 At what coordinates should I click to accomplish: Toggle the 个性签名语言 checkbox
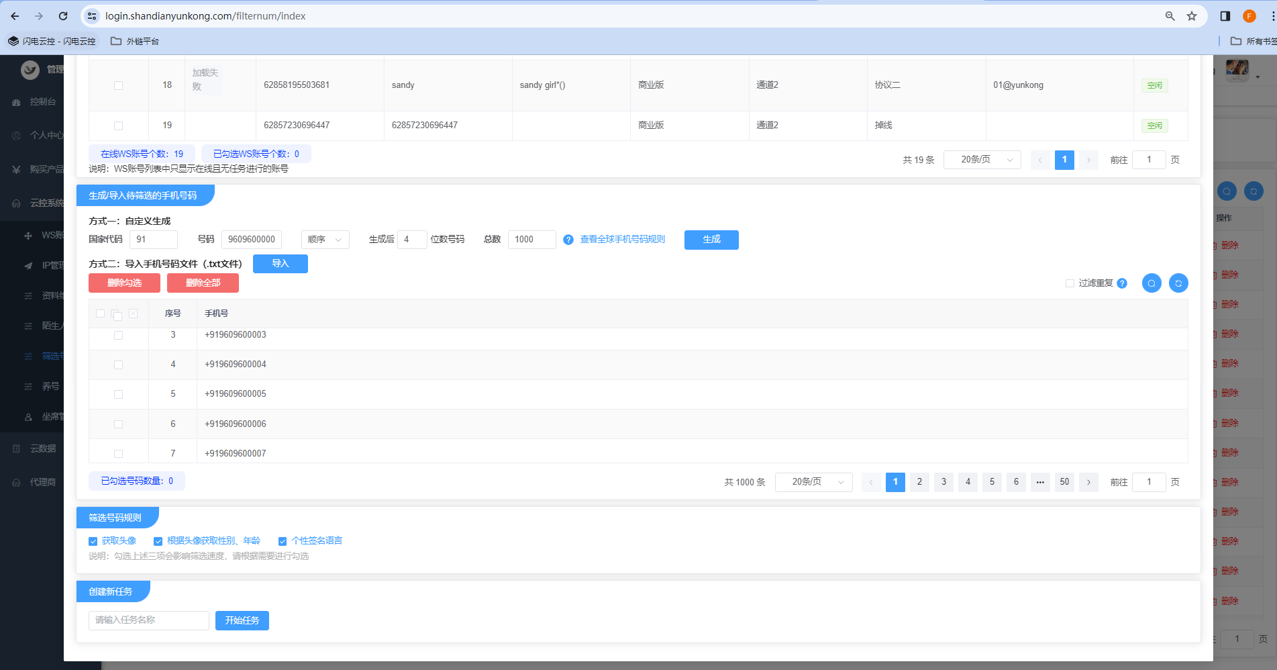[x=283, y=541]
